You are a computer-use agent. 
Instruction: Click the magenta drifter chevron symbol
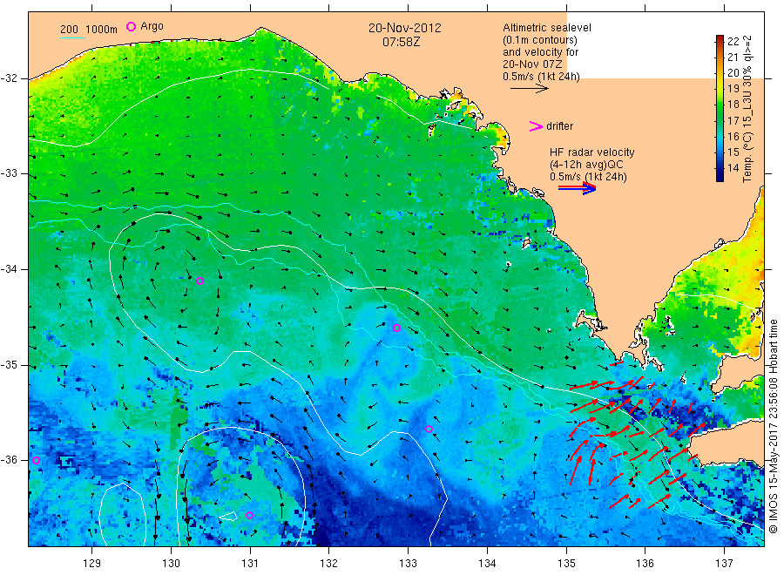point(536,126)
